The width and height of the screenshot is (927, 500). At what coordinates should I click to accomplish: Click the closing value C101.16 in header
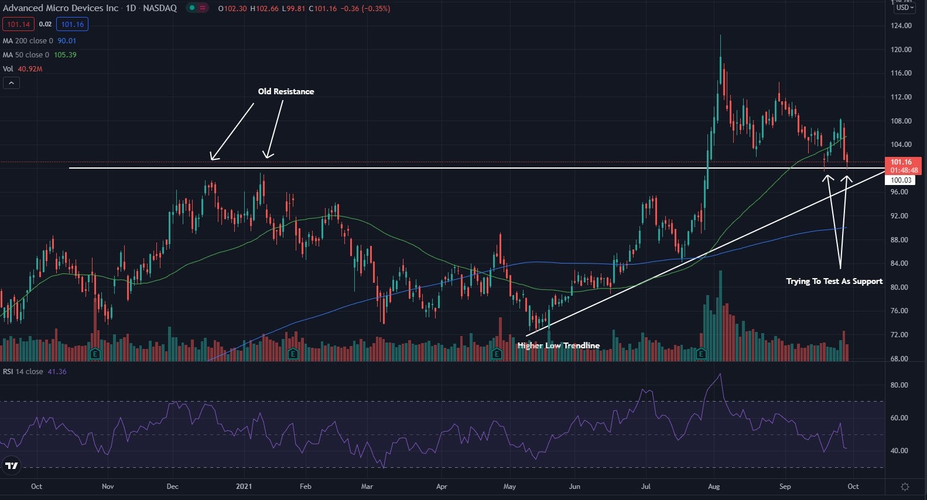tap(323, 9)
